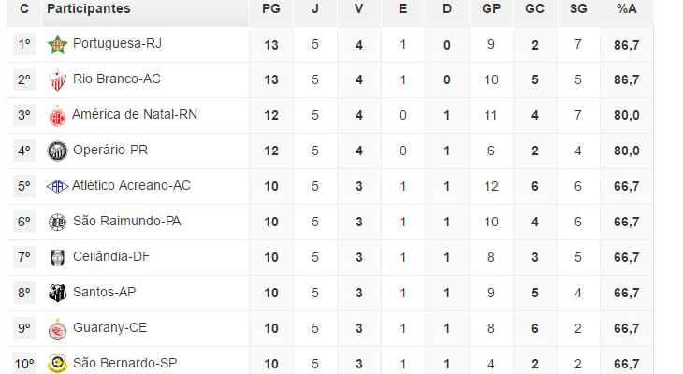The height and width of the screenshot is (374, 683).
Task: Click the Guarany-CE club crest
Action: click(58, 328)
